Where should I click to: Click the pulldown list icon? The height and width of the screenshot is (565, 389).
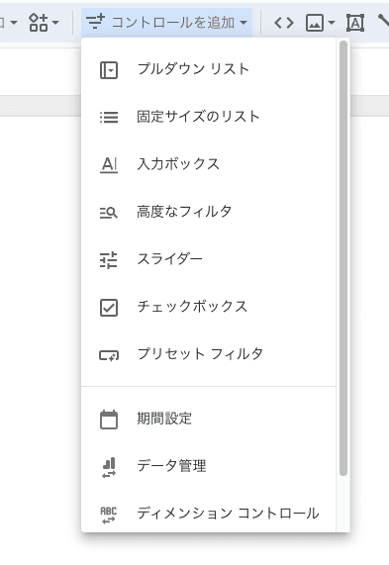tap(109, 70)
